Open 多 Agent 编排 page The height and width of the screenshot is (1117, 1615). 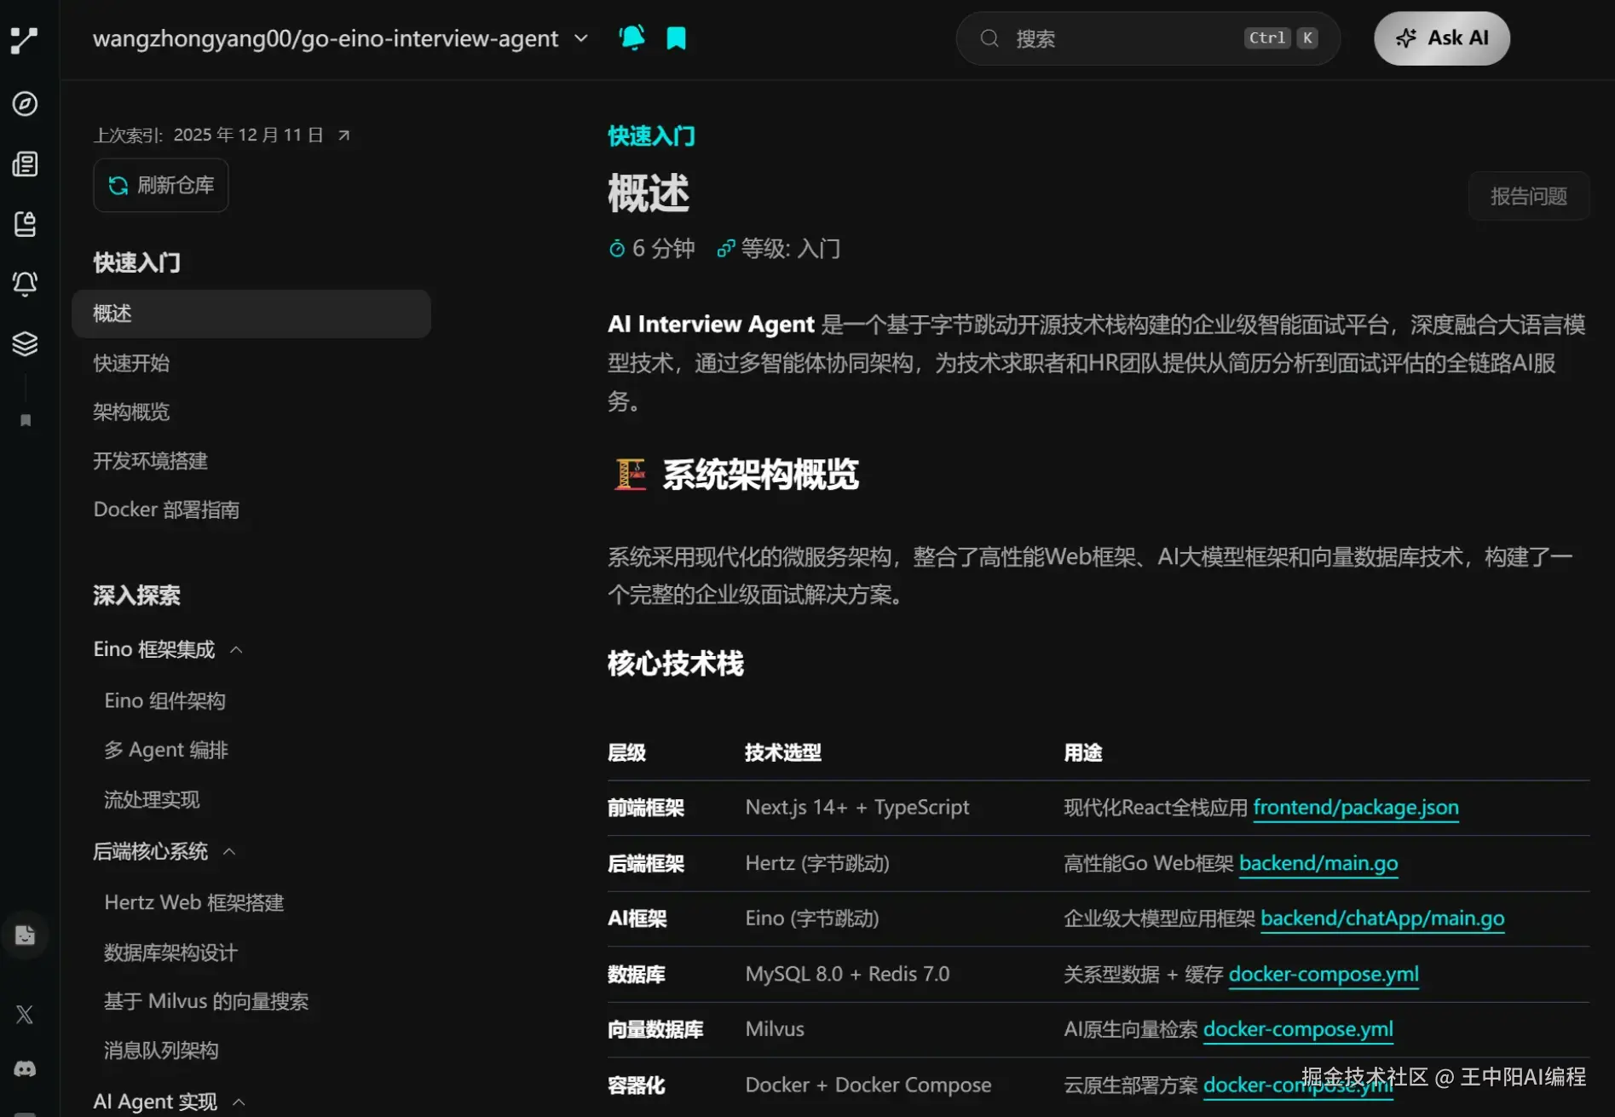(166, 750)
